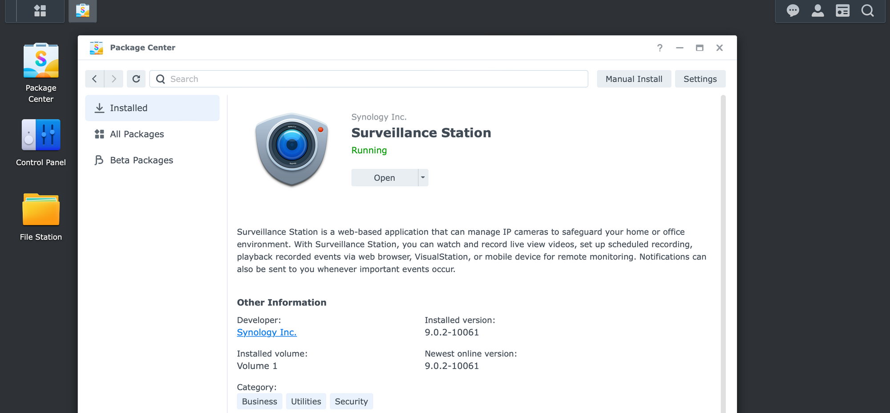Expand the dropdown arrow beside Open

click(423, 178)
